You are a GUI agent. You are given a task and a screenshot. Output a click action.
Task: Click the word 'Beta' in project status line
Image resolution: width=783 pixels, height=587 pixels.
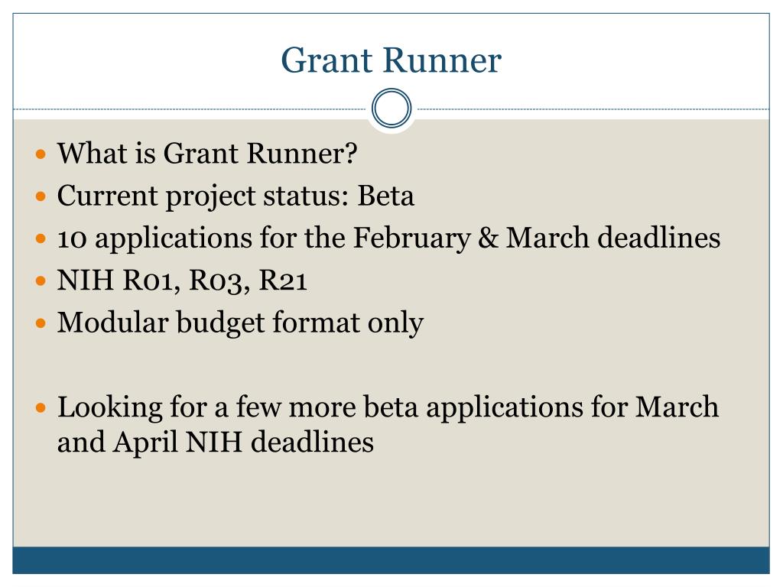[x=386, y=196]
